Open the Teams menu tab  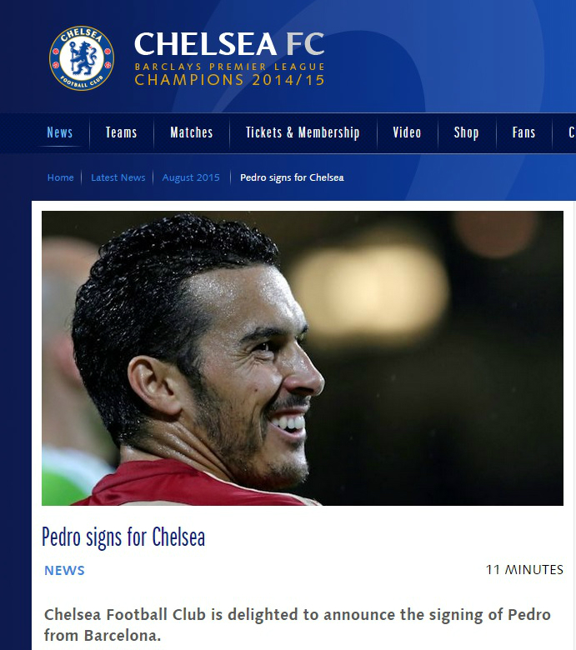121,132
